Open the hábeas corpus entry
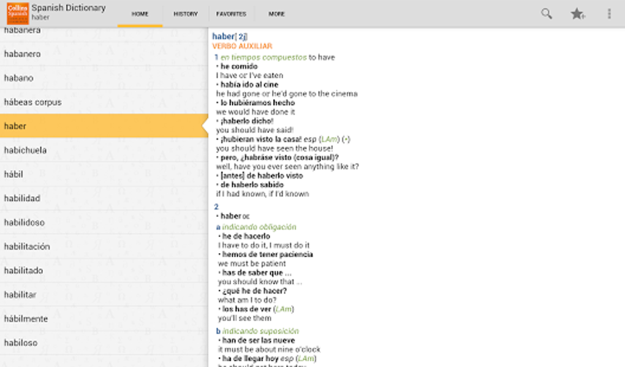 pyautogui.click(x=32, y=102)
